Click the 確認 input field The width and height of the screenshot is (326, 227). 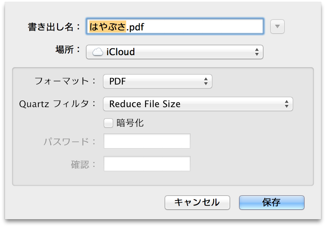147,164
